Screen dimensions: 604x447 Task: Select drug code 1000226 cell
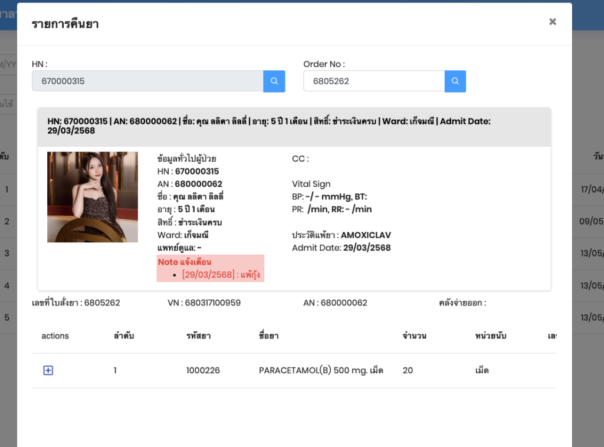203,370
